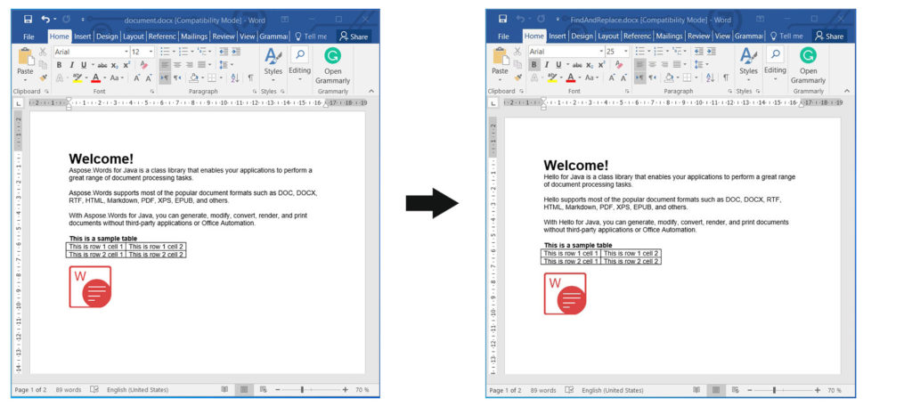Collapse ribbon arrow in FindAndReplace.docx window
912x407 pixels.
click(x=845, y=91)
